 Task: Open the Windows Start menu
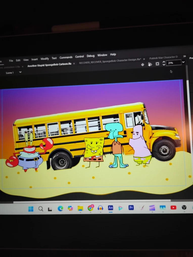pos(31,209)
